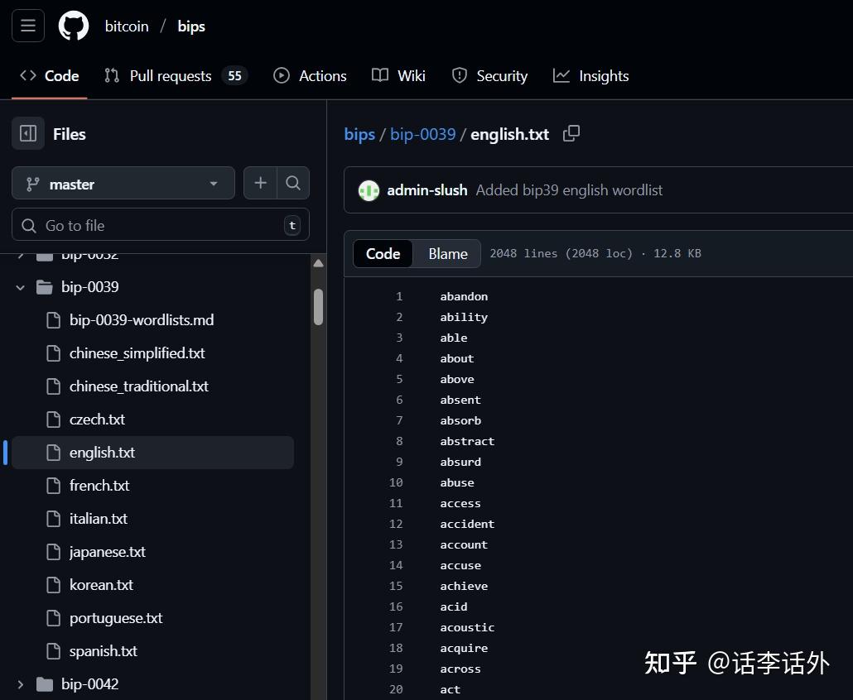Open the commit message 'Added bip39 english wordlist'
Image resolution: width=853 pixels, height=700 pixels.
click(x=569, y=190)
